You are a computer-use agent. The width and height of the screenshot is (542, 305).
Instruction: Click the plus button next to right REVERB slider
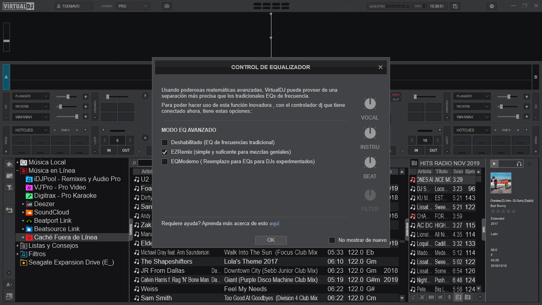[527, 106]
